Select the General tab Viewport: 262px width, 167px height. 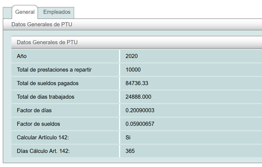[25, 12]
